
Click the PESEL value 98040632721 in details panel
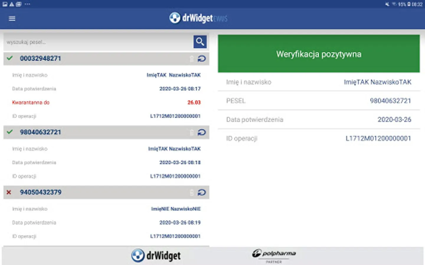390,101
